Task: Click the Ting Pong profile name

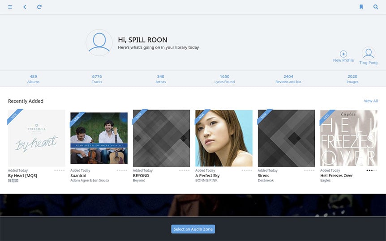Action: [x=369, y=63]
